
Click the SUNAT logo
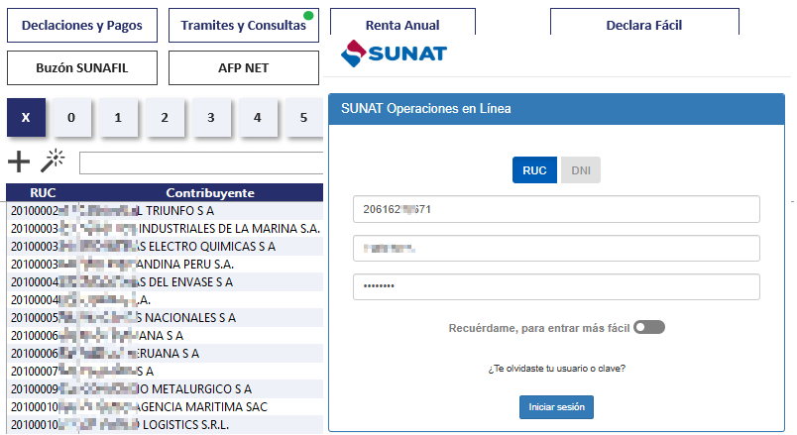pyautogui.click(x=394, y=54)
